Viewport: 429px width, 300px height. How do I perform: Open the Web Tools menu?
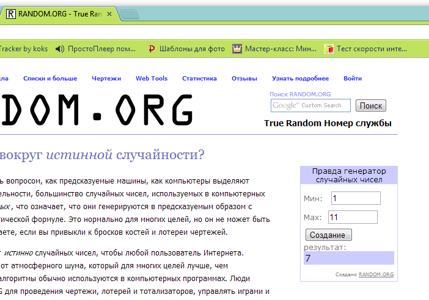pos(152,78)
